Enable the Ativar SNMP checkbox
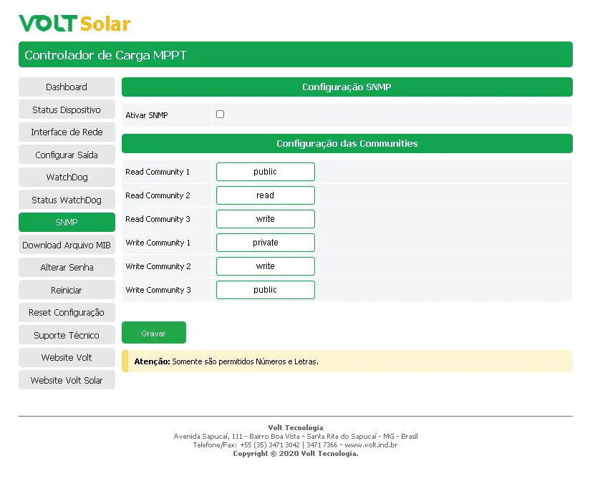Image resolution: width=590 pixels, height=486 pixels. point(220,115)
